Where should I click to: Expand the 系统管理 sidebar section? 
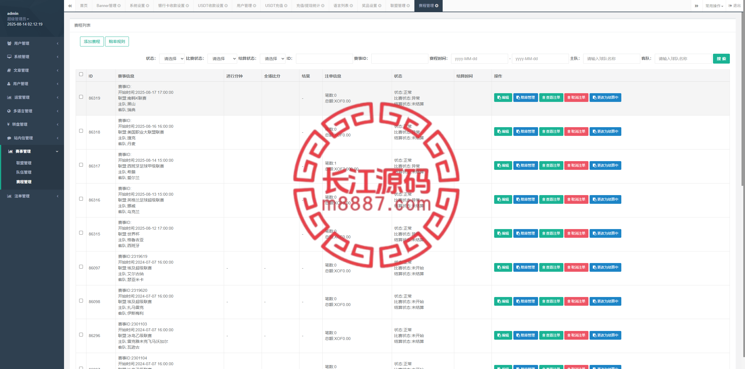click(x=32, y=57)
